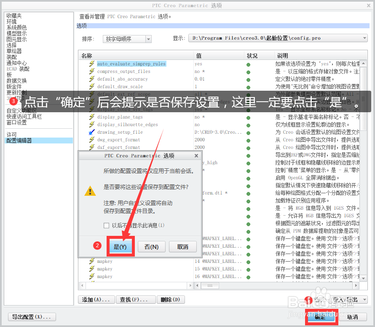Select 钣金件 category
Image resolution: width=375 pixels, height=327 pixels.
coord(14,86)
